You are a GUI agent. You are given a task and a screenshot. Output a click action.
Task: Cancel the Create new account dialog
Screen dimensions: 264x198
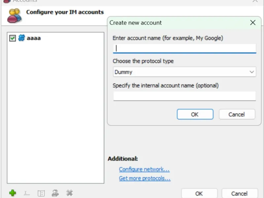click(x=237, y=114)
